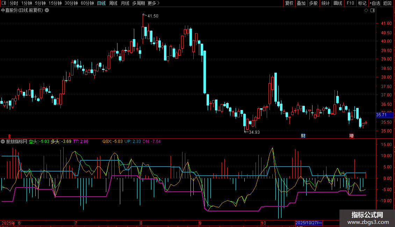The image size is (395, 227).
Task: Switch to the 周线 weekly chart tab
Action: (113, 3)
